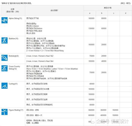The height and width of the screenshot is (126, 132).
Task: Click the Curling pictogram icon
Action: [4, 86]
